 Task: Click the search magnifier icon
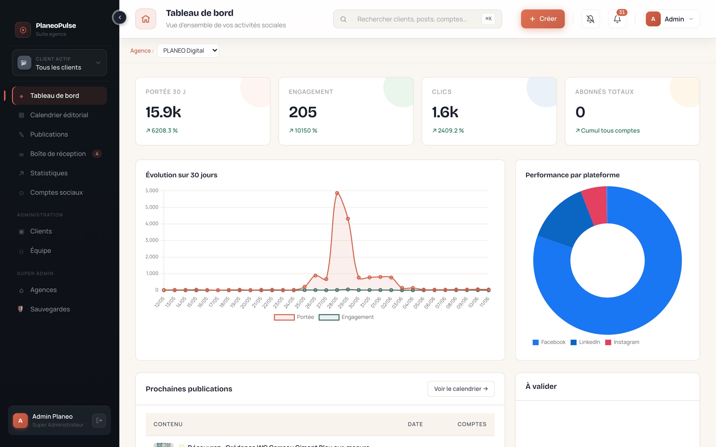pos(343,19)
